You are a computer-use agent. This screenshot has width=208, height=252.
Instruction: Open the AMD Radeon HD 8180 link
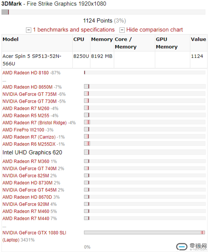coord(25,73)
